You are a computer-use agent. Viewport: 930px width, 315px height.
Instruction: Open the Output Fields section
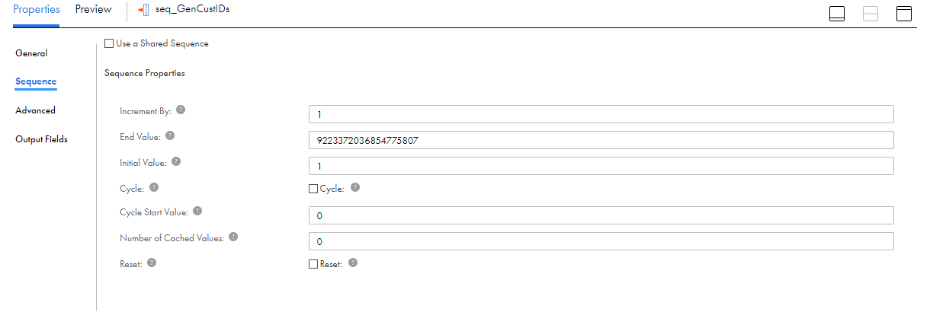[41, 139]
